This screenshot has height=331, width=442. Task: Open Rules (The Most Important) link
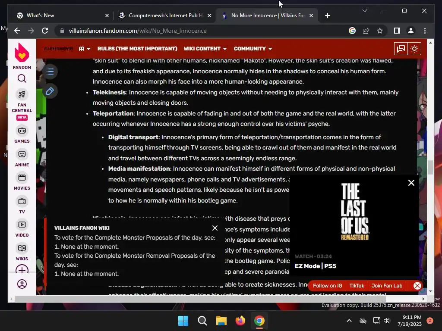pos(137,49)
